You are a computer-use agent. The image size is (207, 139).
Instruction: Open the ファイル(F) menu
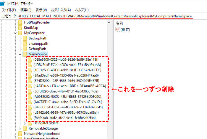[9, 10]
